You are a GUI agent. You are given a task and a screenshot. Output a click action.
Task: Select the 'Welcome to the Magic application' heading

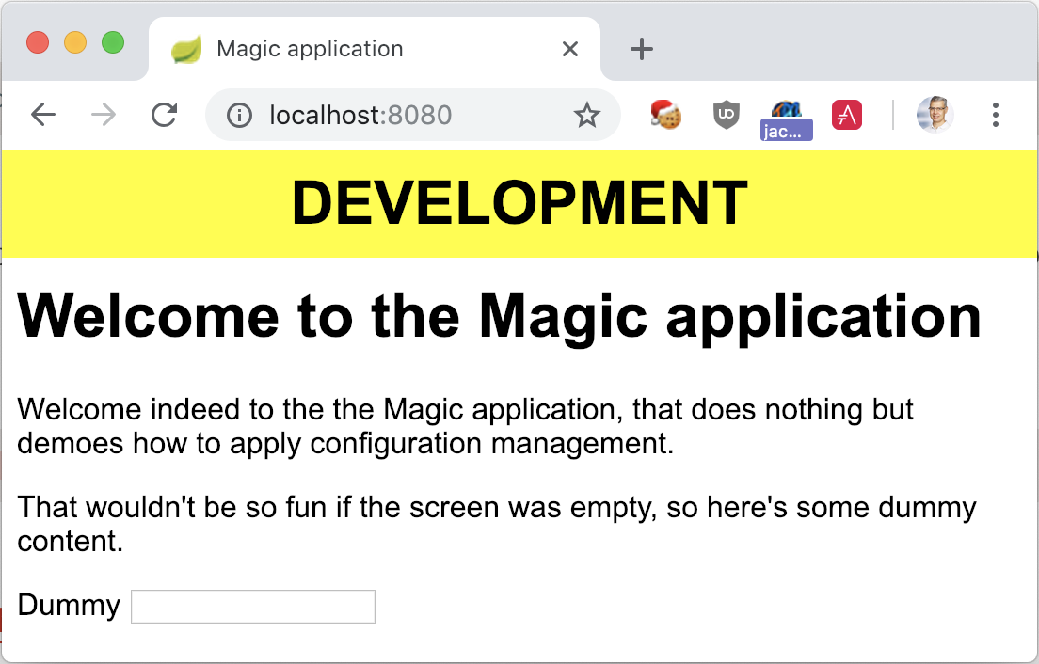click(x=499, y=316)
